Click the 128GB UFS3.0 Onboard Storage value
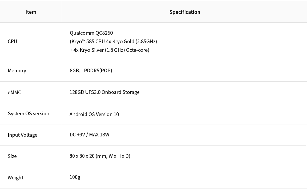The image size is (307, 189). point(104,92)
